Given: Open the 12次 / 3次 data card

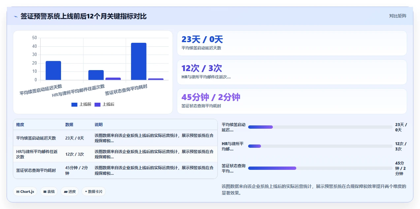Looking at the screenshot, I should click(x=292, y=72).
